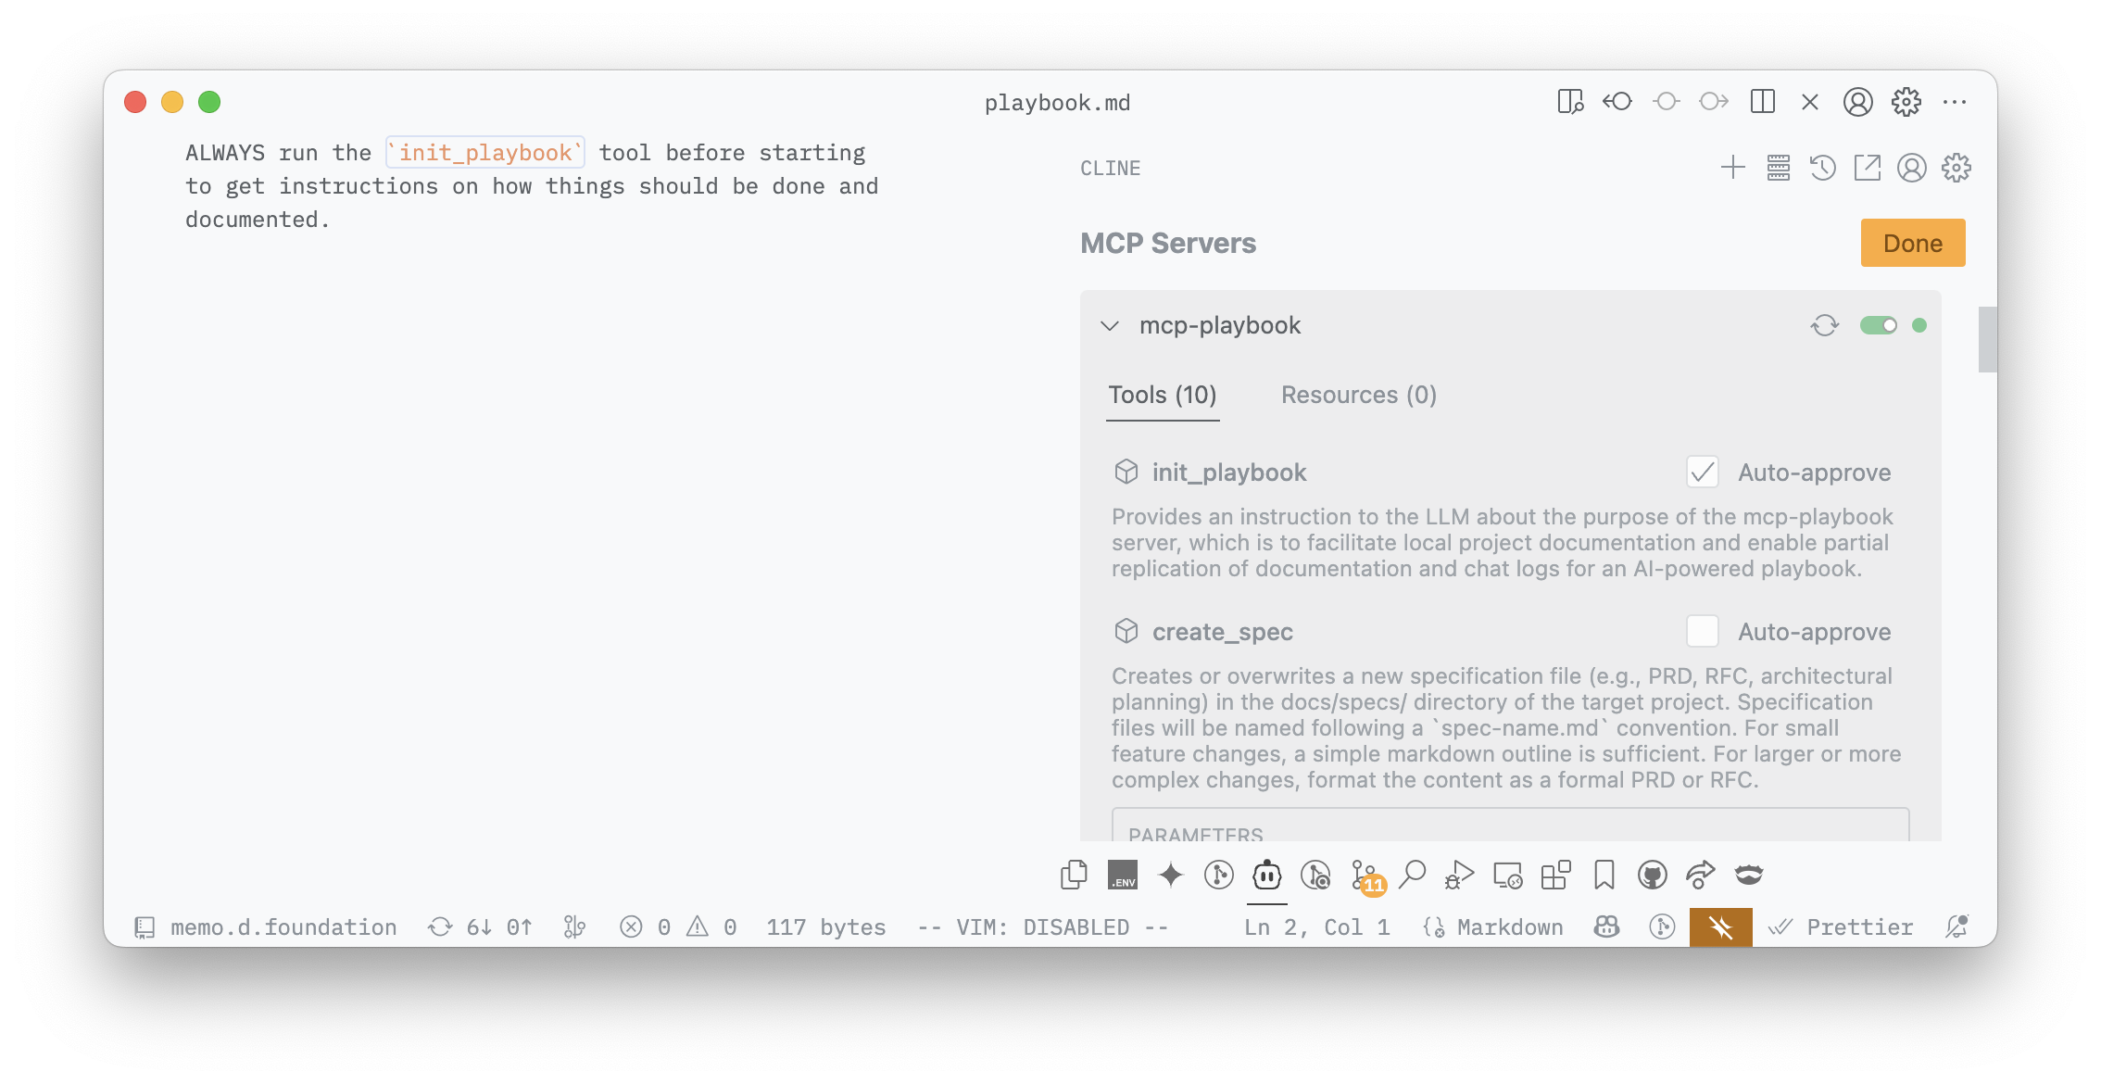This screenshot has height=1084, width=2101.
Task: Open the Accounts icon in title bar
Action: pyautogui.click(x=1857, y=102)
